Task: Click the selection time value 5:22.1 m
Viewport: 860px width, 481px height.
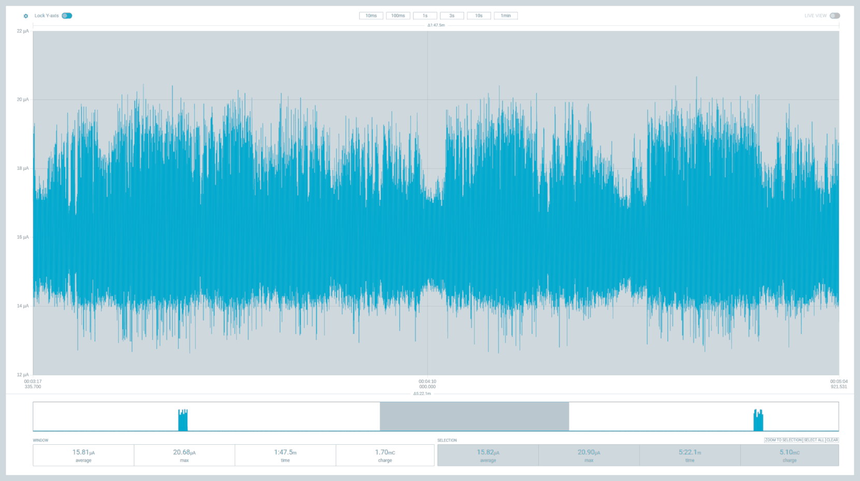Action: 690,453
